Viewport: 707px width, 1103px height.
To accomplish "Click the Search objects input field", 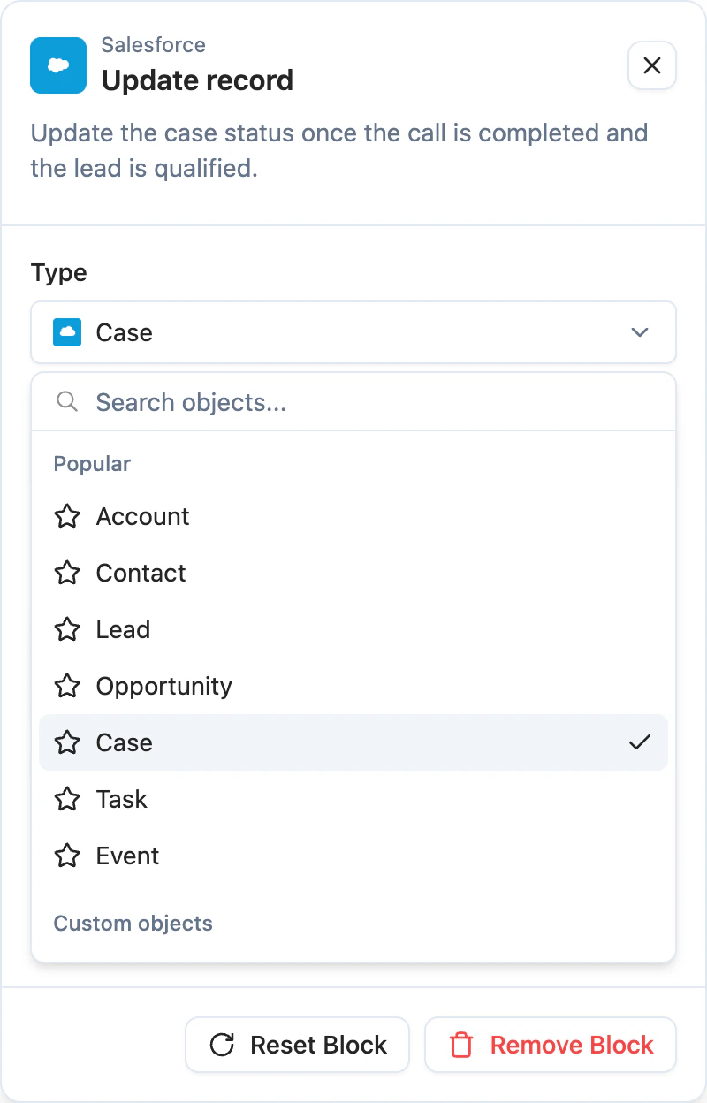I will (353, 402).
